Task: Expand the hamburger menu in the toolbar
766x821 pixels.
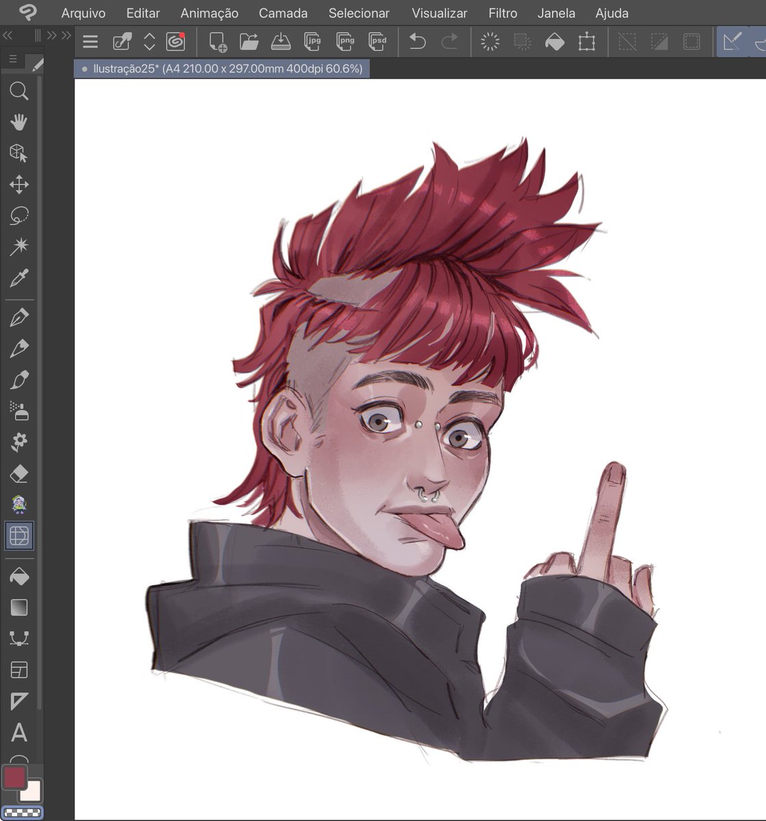Action: click(90, 42)
